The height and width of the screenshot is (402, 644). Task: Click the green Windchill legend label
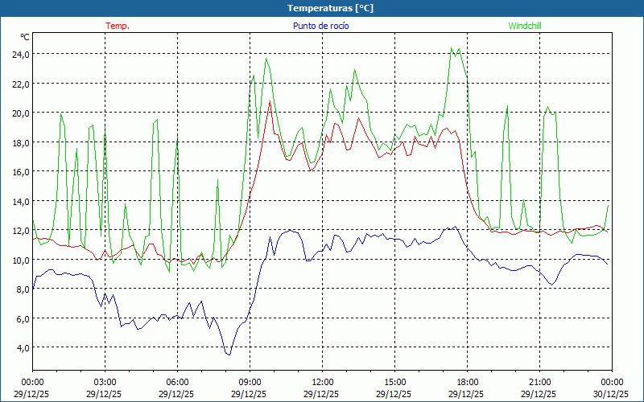(x=525, y=26)
